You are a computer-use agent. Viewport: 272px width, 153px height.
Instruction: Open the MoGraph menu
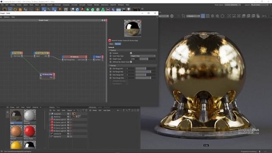[x=58, y=5]
